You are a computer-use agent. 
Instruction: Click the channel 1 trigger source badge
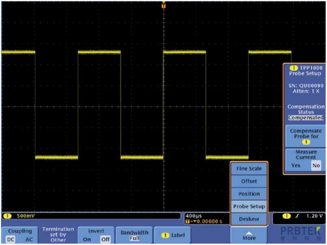pos(285,216)
